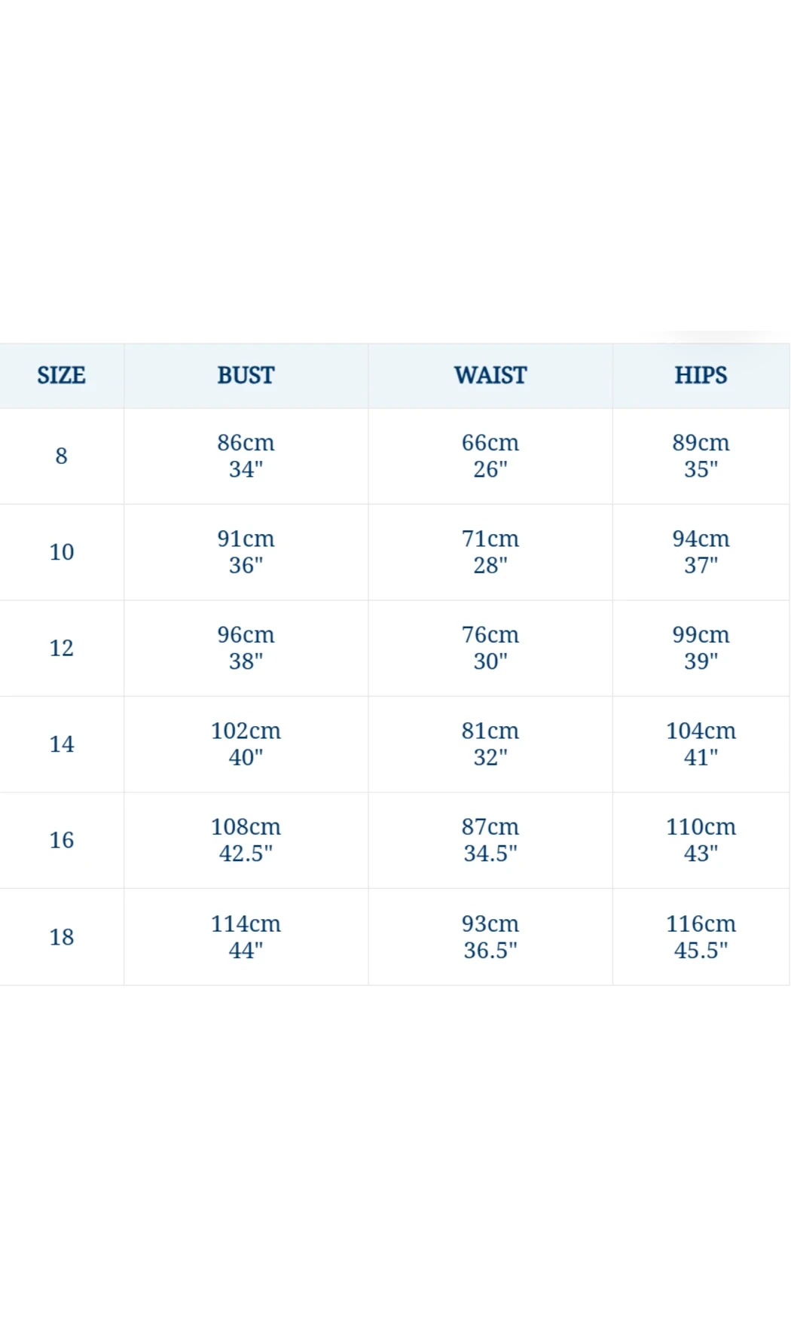Select the size 12 row label
This screenshot has width=791, height=1322.
61,648
